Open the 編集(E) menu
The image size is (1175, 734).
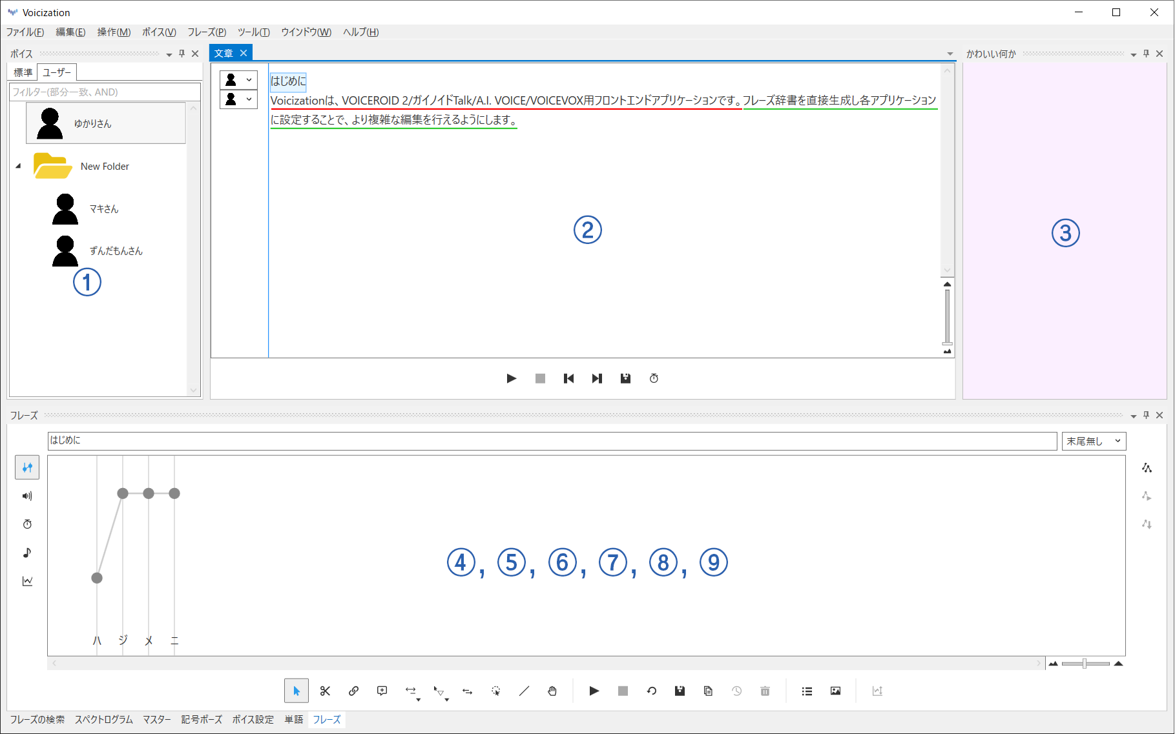[x=70, y=32]
